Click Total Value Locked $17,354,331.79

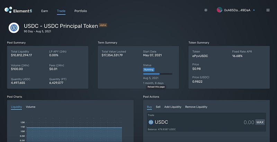(112, 55)
